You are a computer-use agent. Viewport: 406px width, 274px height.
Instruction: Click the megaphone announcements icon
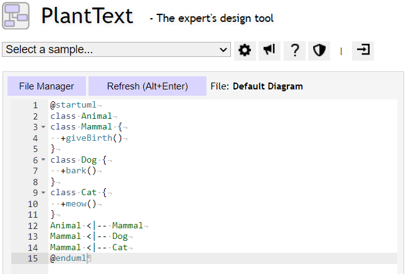point(269,50)
